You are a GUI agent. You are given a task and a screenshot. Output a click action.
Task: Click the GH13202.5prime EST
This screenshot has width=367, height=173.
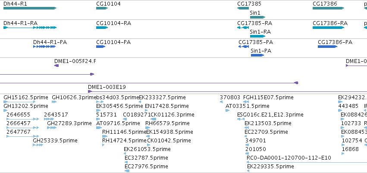(6, 110)
